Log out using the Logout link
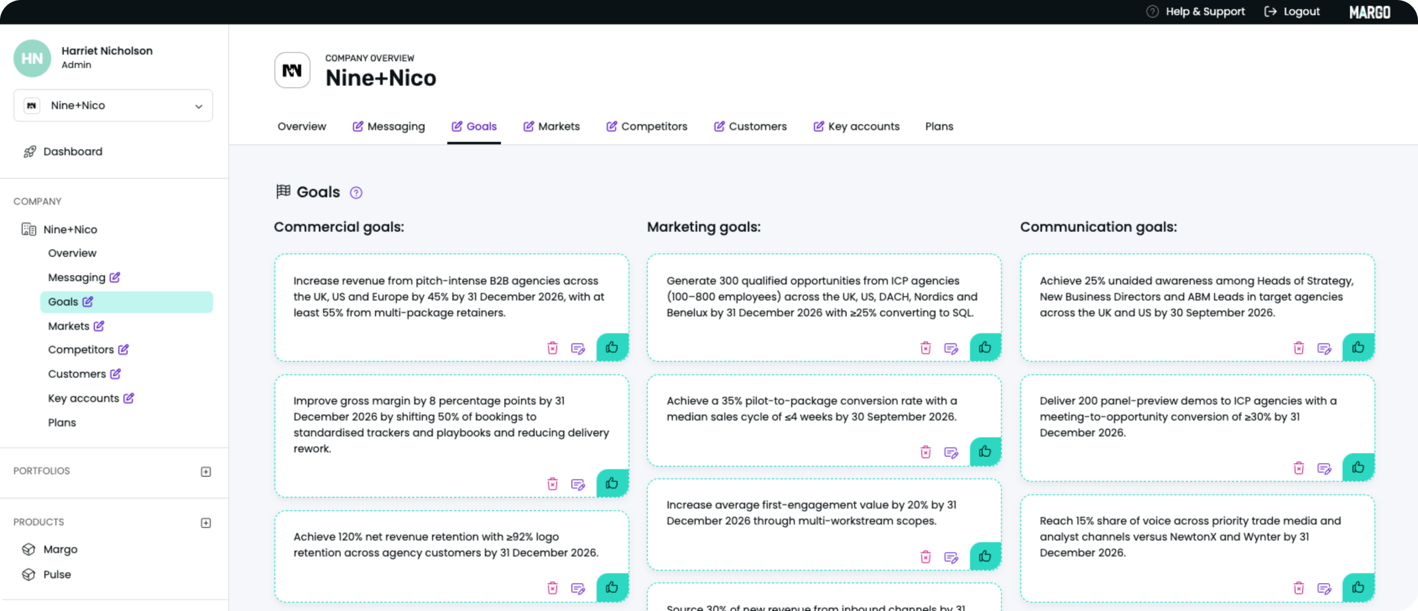Screen dimensions: 1418x611 [1292, 12]
